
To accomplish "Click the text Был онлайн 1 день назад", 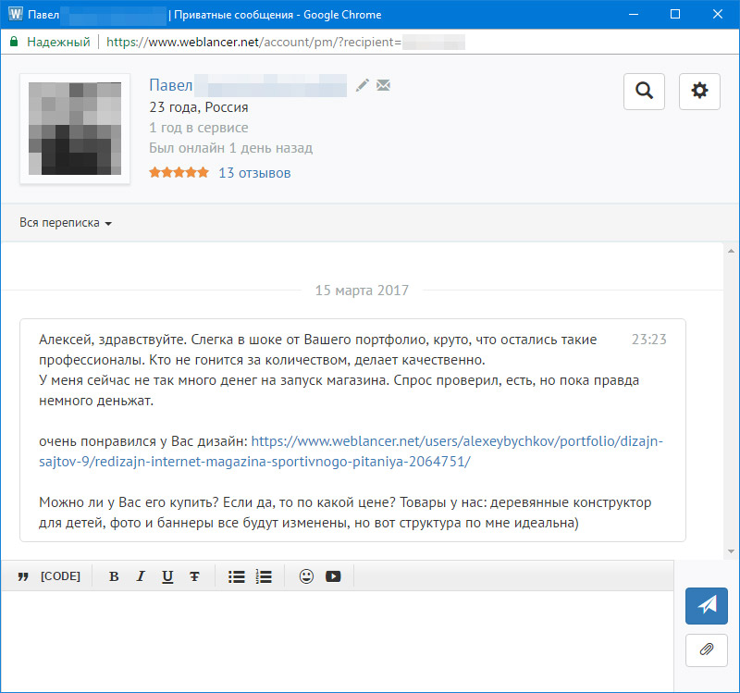I will pyautogui.click(x=230, y=148).
